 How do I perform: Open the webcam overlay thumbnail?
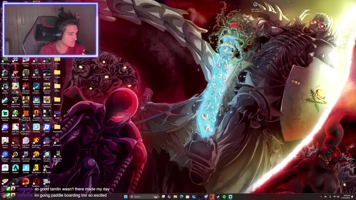(x=50, y=30)
